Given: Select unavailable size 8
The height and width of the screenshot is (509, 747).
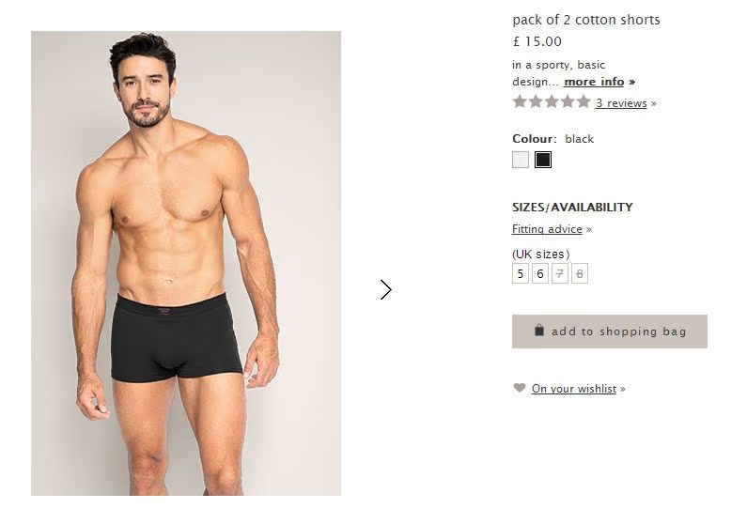Looking at the screenshot, I should 580,273.
